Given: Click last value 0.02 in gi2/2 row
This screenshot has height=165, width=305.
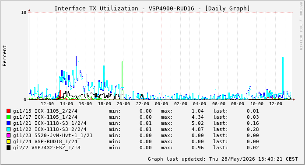Looking at the screenshot, I should pyautogui.click(x=253, y=148).
